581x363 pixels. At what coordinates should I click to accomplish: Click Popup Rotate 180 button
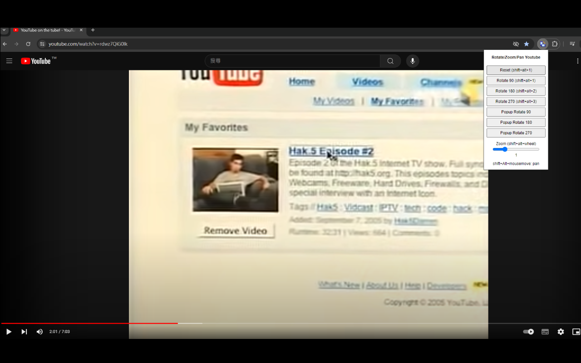pyautogui.click(x=516, y=123)
